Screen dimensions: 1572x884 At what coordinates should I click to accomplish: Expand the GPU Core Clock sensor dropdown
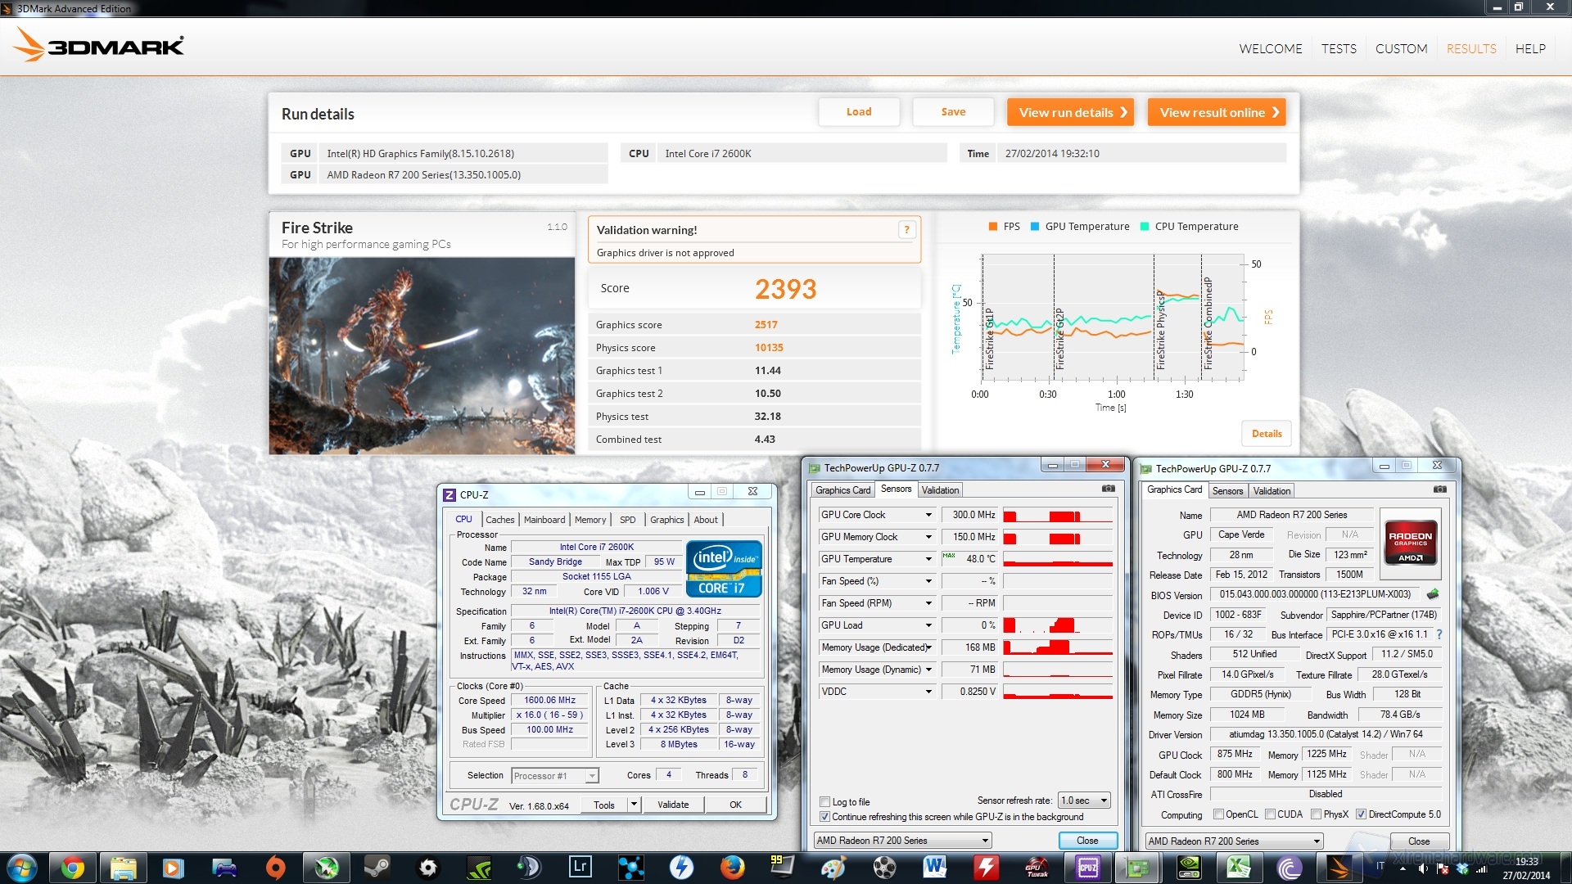(x=928, y=515)
